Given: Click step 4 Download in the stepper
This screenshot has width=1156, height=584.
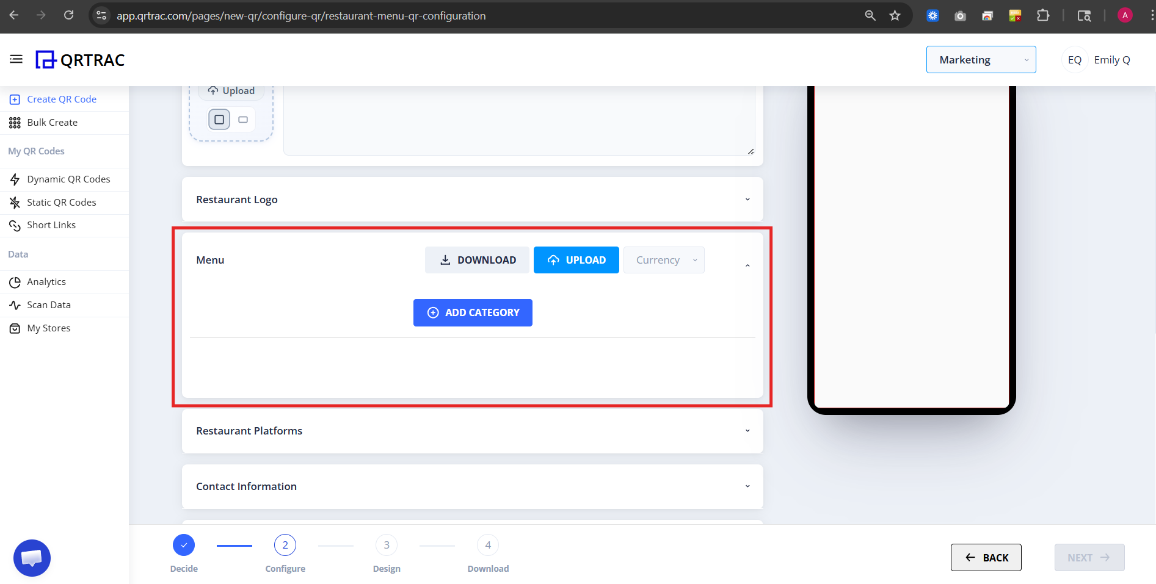Looking at the screenshot, I should point(487,544).
